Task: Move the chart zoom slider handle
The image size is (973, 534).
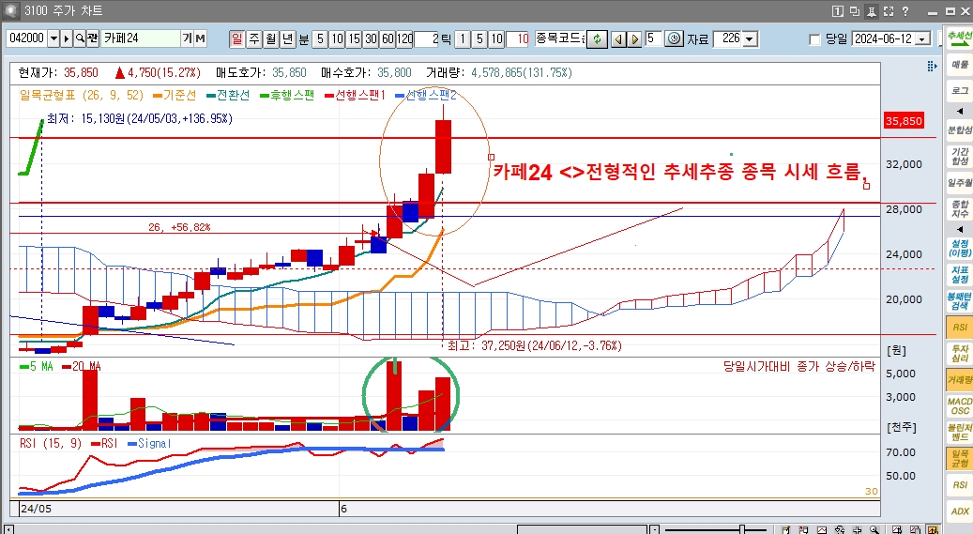Action: point(742,529)
